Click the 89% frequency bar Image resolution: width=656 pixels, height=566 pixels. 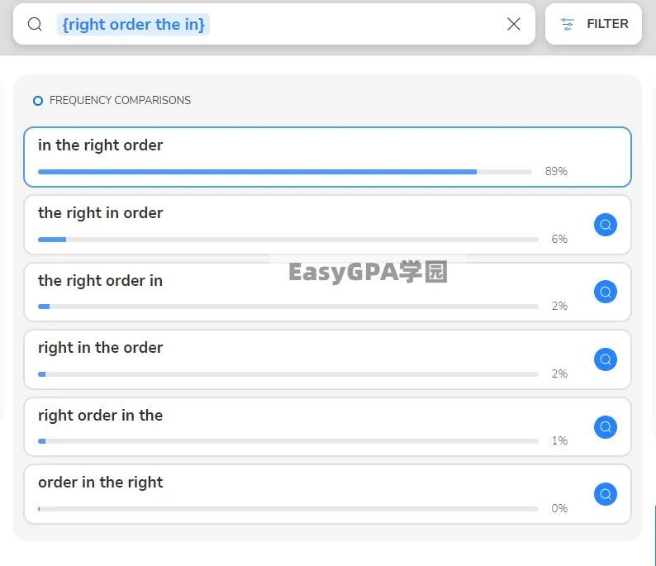(x=284, y=172)
